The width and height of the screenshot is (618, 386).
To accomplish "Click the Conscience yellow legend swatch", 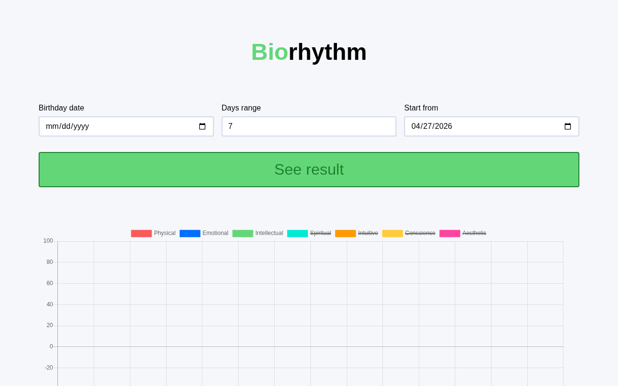I will [392, 234].
